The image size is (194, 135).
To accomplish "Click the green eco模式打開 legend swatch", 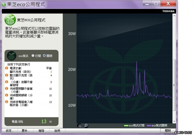I will pyautogui.click(x=126, y=126).
